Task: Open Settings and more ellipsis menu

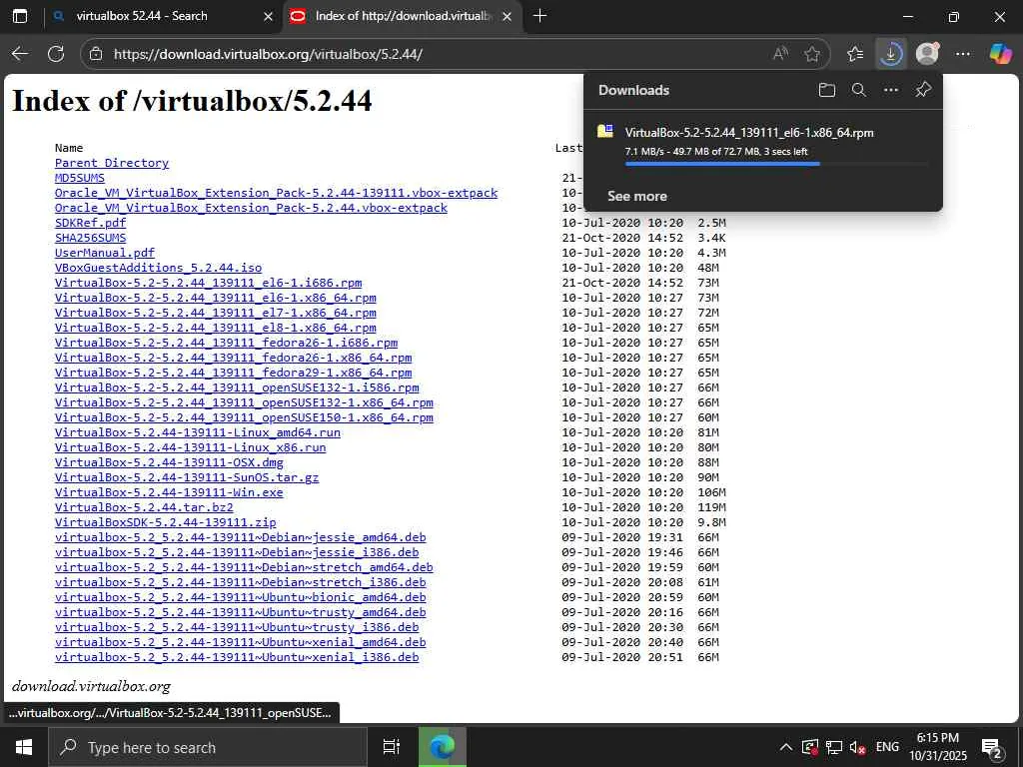Action: point(963,54)
